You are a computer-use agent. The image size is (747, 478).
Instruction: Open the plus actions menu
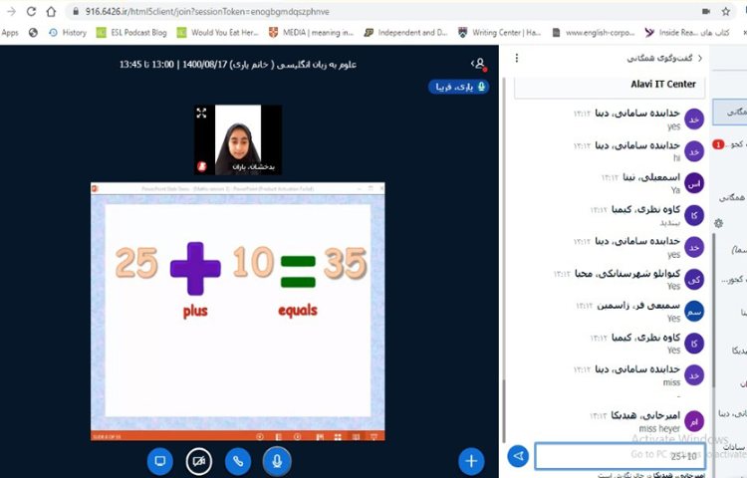pyautogui.click(x=471, y=461)
